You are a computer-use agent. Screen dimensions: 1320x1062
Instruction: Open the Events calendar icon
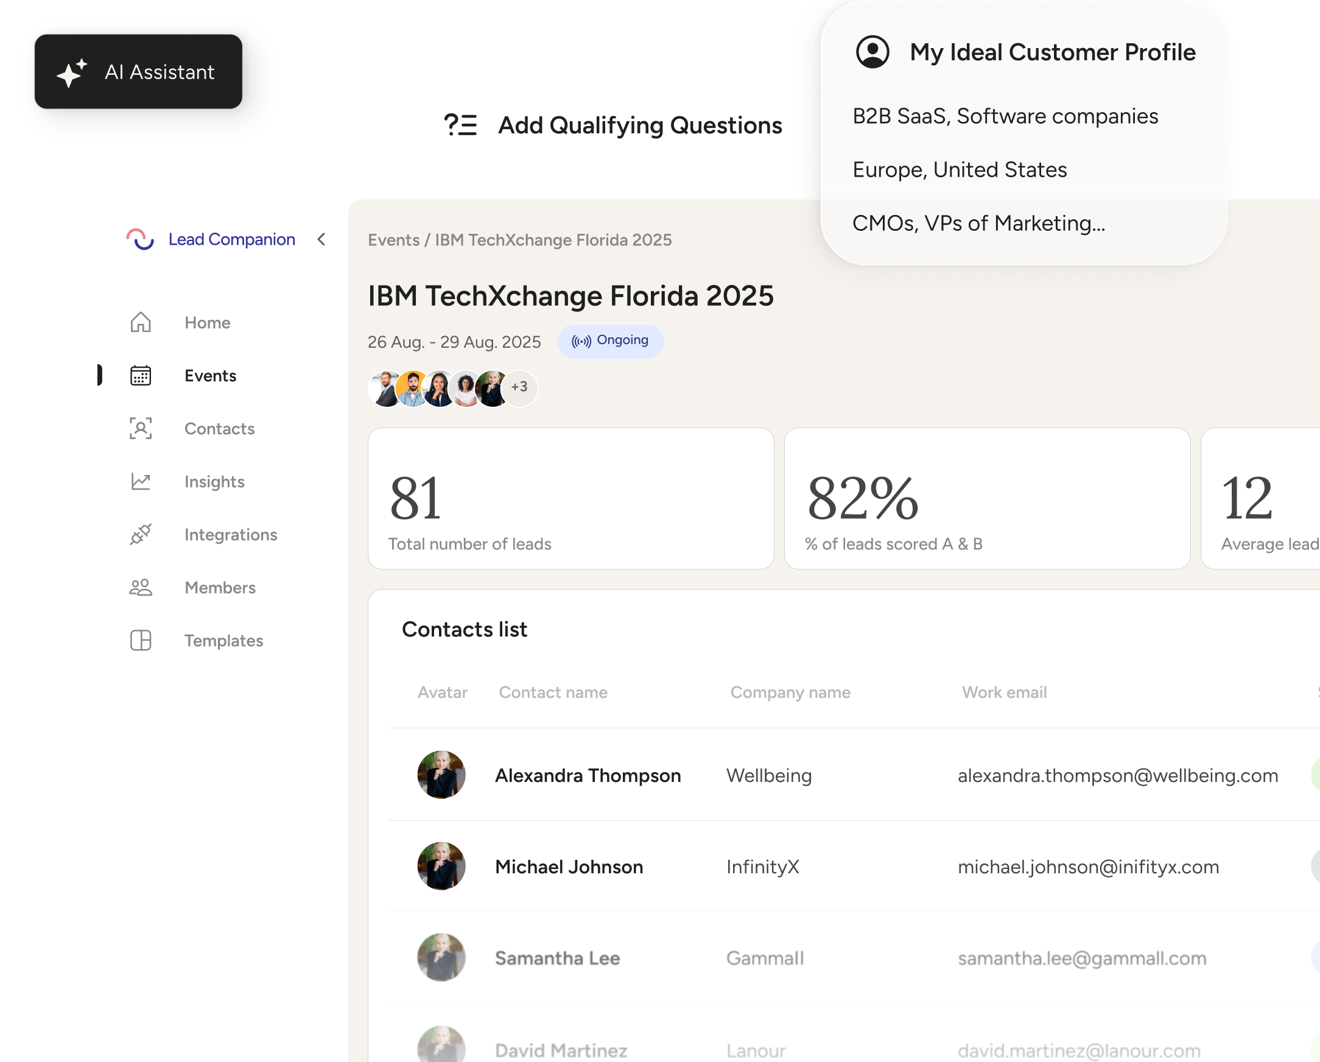click(x=140, y=376)
